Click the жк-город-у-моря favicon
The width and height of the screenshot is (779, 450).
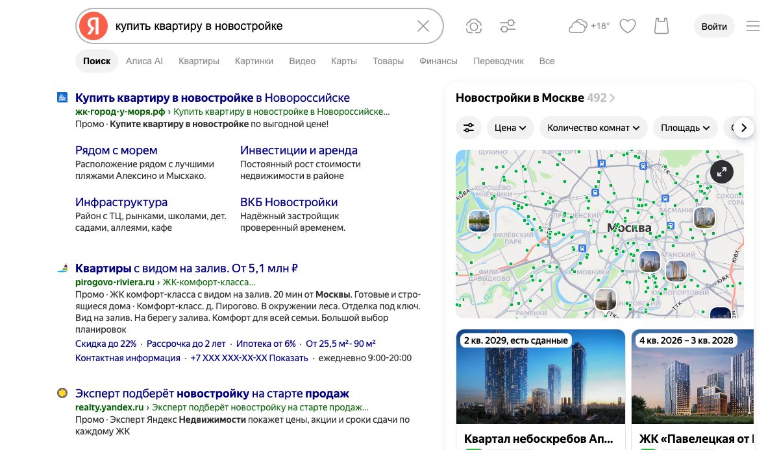coord(62,98)
